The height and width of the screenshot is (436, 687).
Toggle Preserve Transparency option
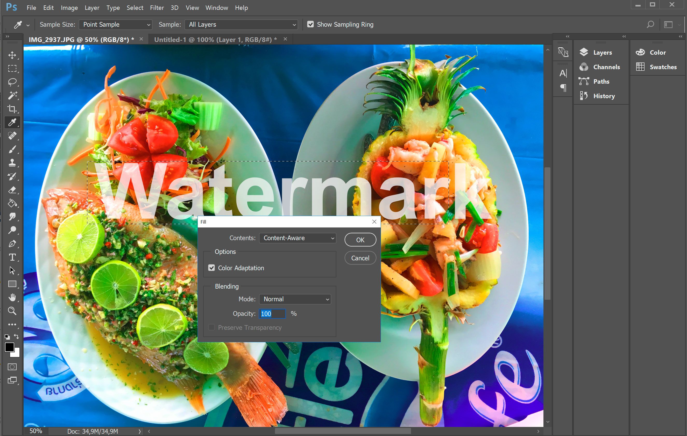tap(211, 327)
